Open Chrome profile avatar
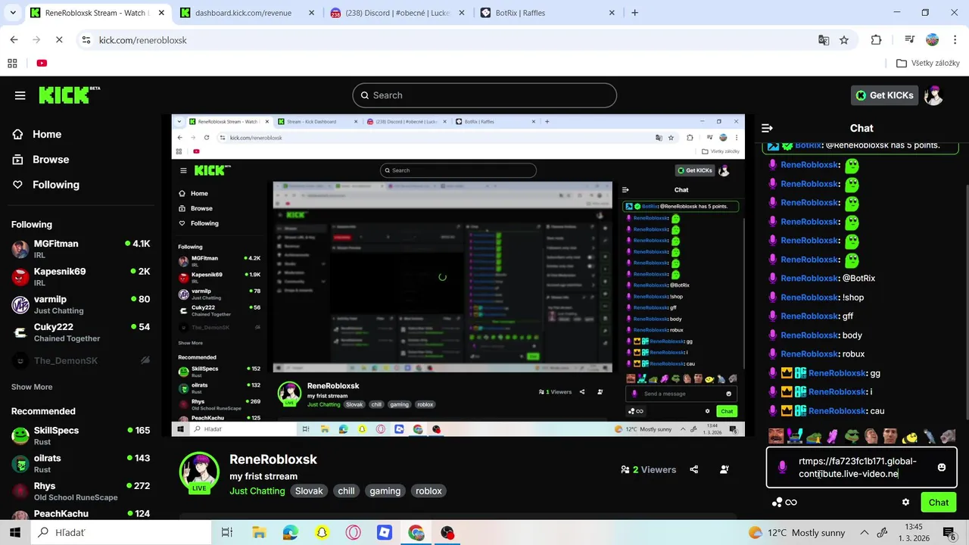The width and height of the screenshot is (969, 545). click(933, 40)
